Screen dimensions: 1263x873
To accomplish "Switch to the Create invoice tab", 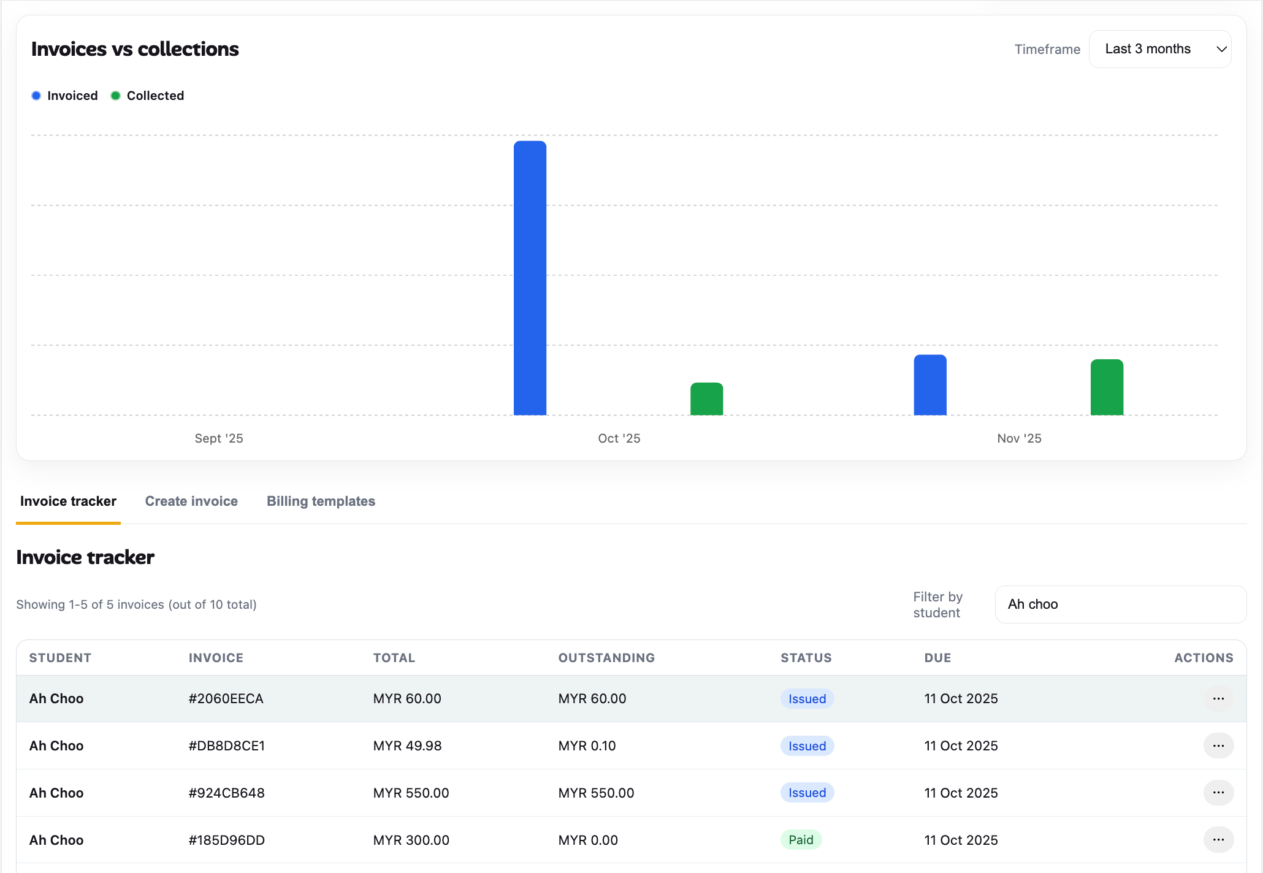I will (x=191, y=501).
